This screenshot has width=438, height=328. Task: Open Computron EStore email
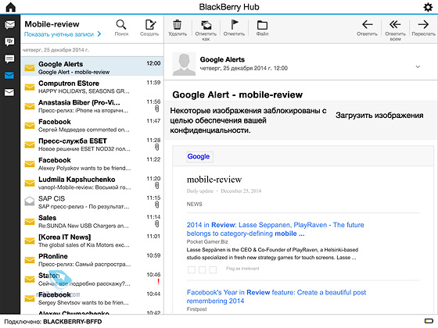(92, 87)
